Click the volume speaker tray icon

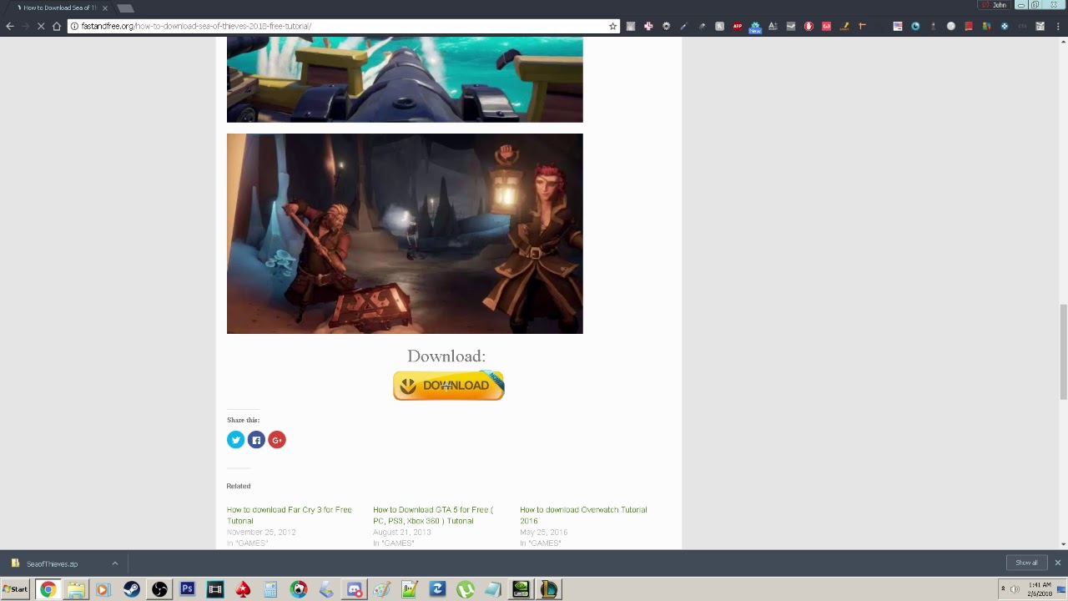pyautogui.click(x=1015, y=589)
